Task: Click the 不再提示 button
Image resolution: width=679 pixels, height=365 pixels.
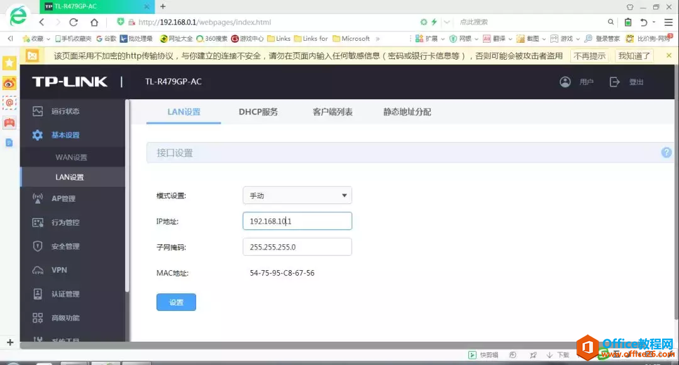Action: (589, 56)
